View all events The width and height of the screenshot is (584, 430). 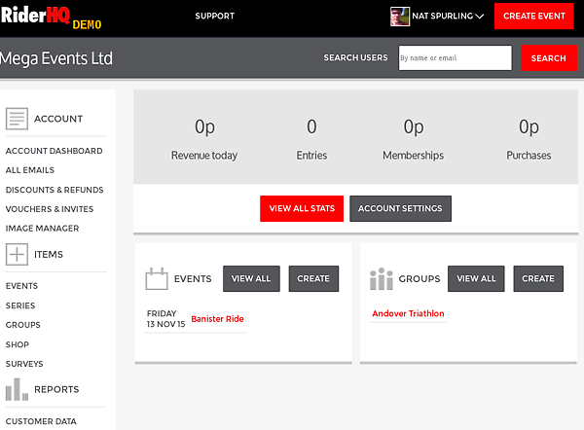(x=251, y=278)
